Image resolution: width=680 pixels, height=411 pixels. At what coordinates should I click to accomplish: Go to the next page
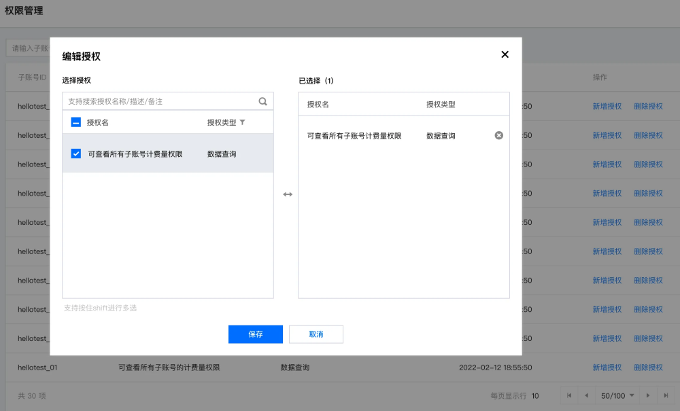[648, 395]
